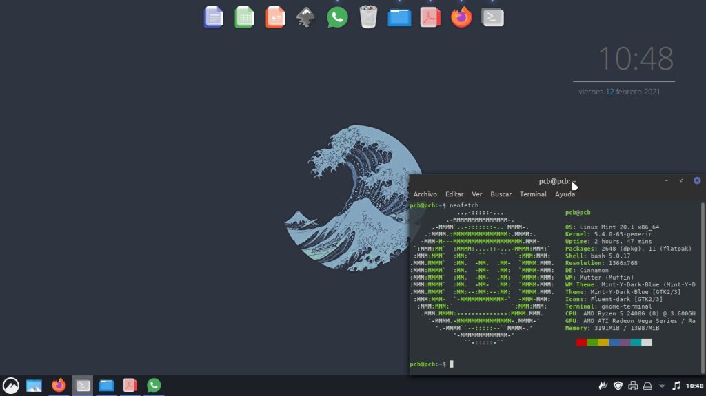Open the Trash from the dock

[368, 17]
